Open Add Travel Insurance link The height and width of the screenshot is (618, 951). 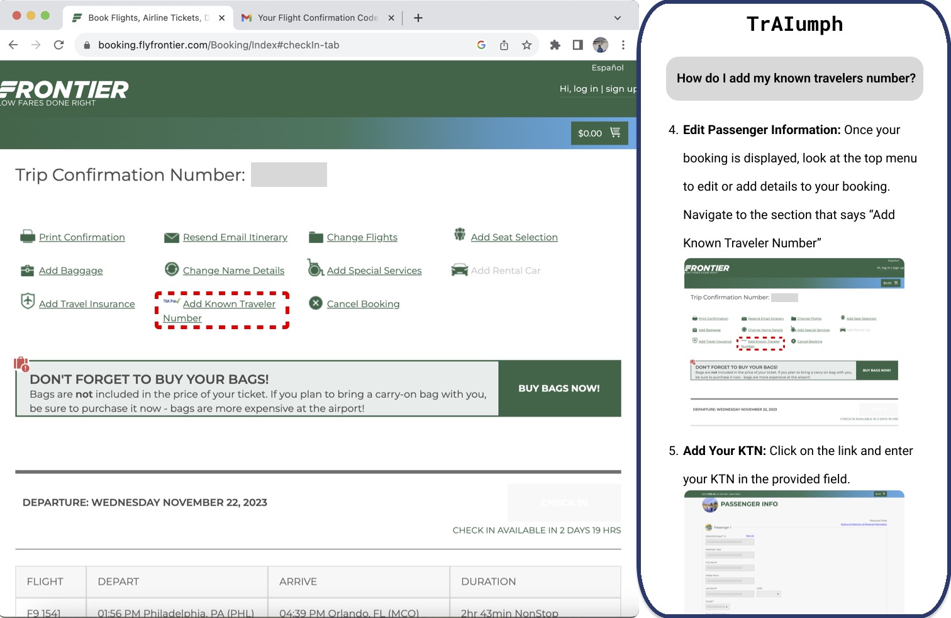tap(87, 304)
